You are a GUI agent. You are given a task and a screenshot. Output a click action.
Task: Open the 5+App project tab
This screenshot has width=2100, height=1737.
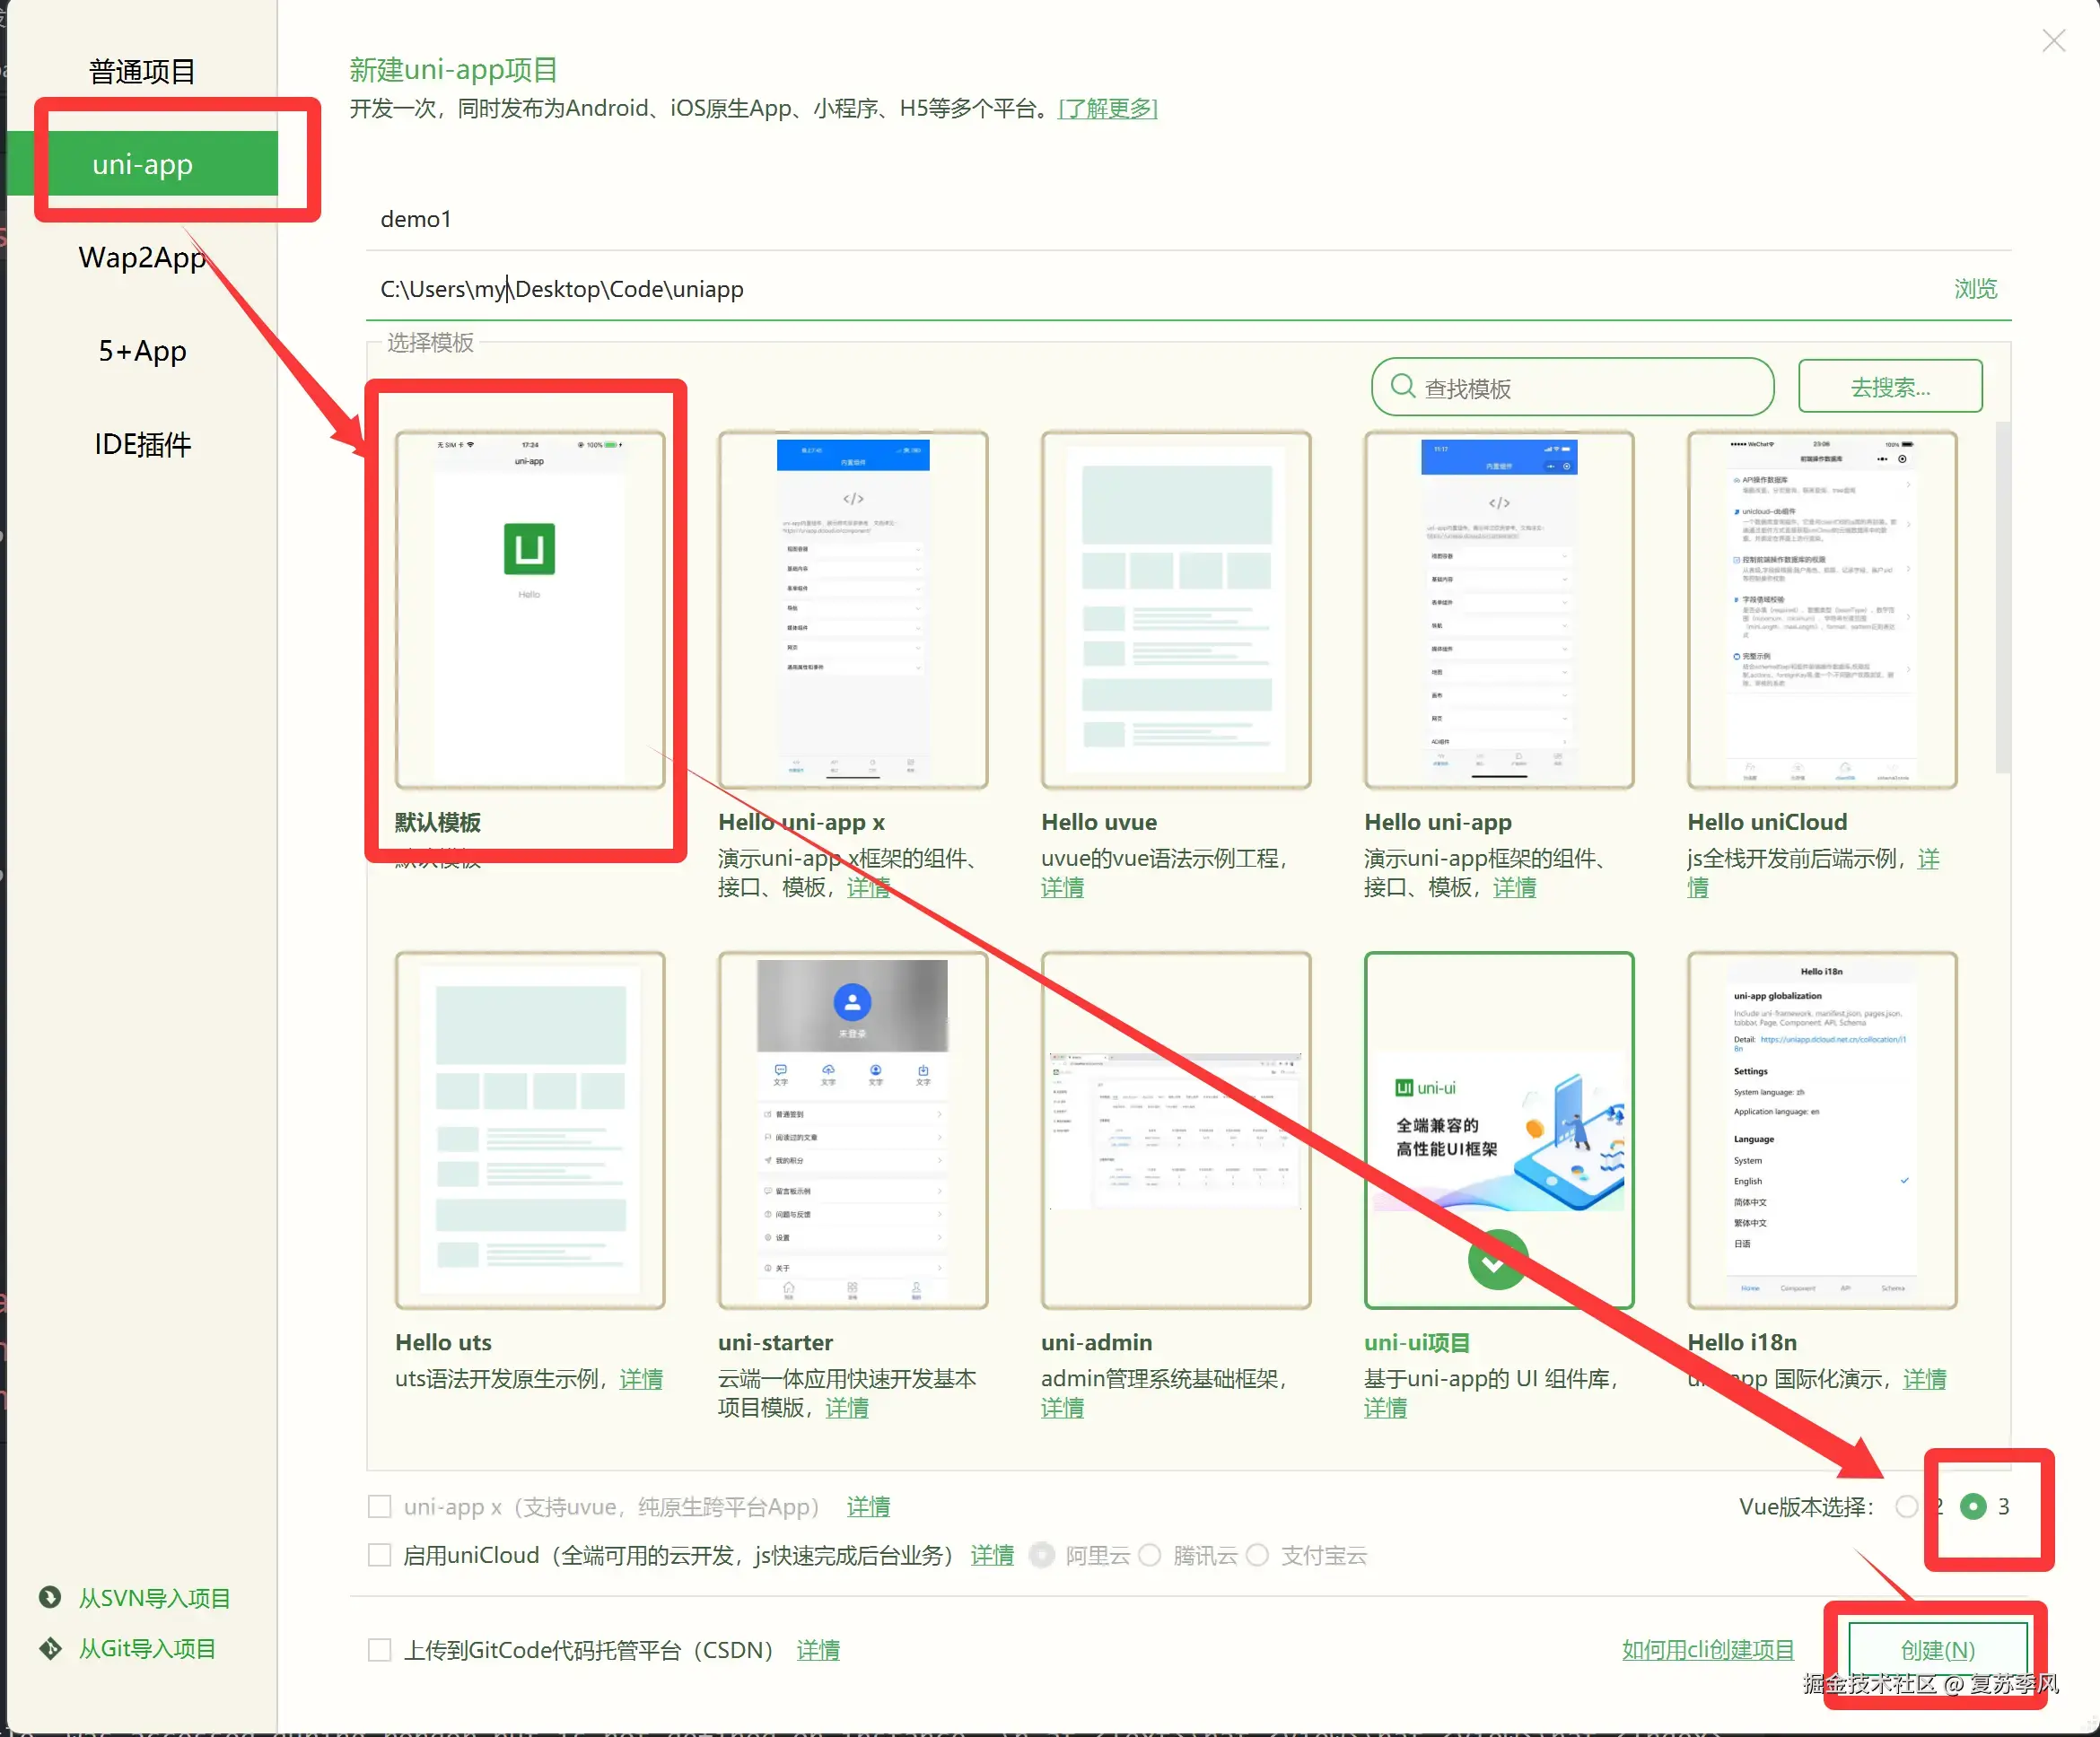coord(142,351)
